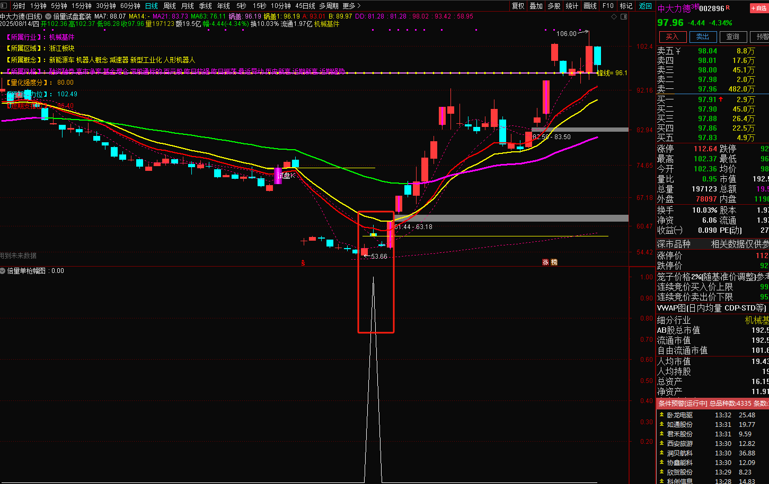Click the 卖一 97.96 ask price
This screenshot has width=769, height=484.
[707, 89]
